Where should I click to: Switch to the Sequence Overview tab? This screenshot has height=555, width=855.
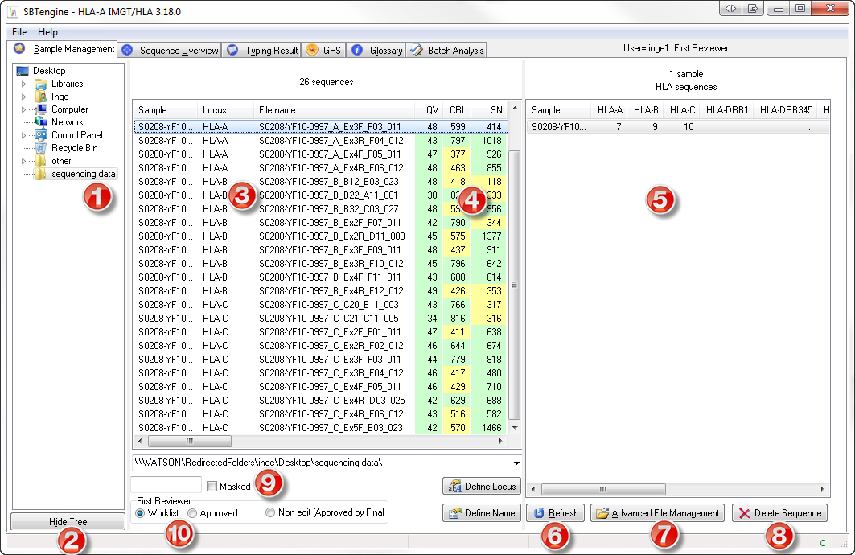pos(171,50)
